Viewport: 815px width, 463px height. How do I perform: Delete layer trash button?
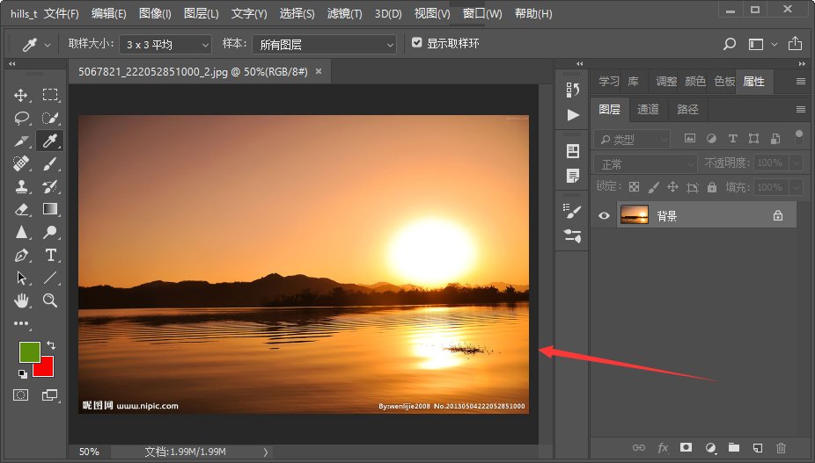(x=781, y=447)
